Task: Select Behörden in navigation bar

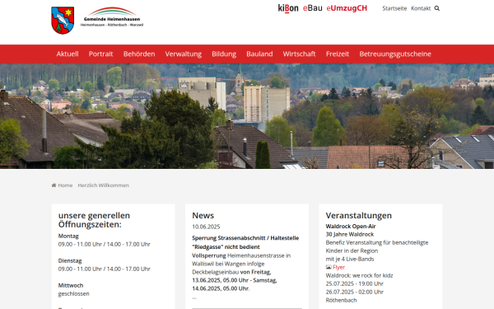Action: click(139, 54)
